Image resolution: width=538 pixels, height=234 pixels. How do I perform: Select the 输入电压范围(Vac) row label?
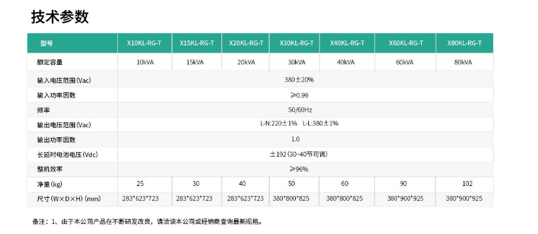coord(64,80)
